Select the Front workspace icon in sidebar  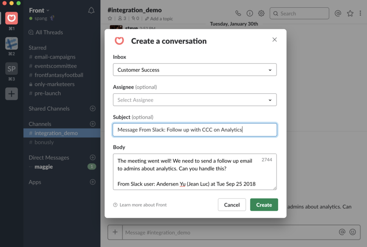point(12,18)
